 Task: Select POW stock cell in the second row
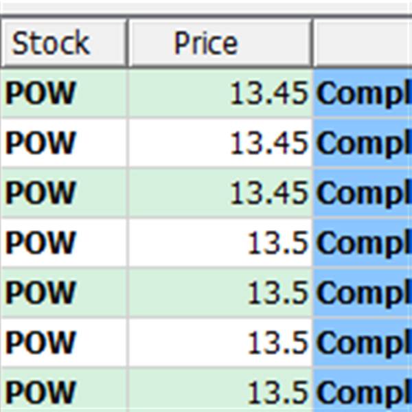[63, 143]
